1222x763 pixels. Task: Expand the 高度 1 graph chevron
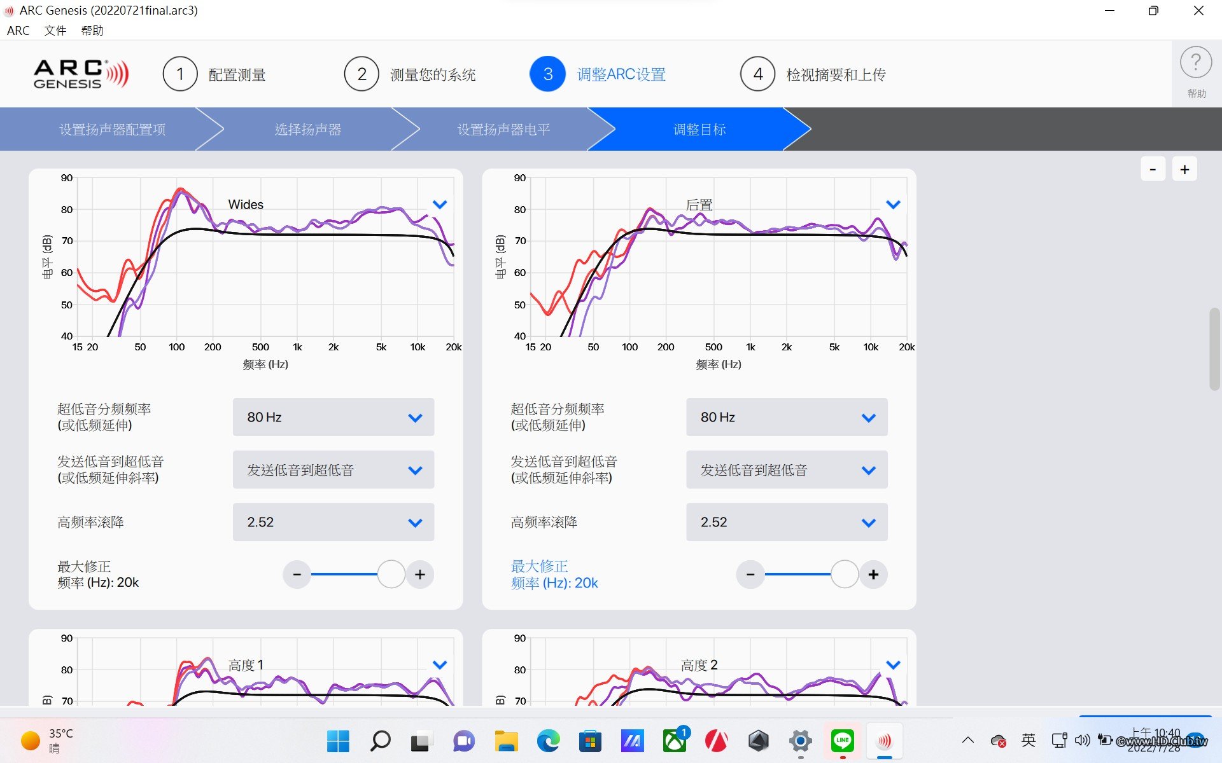pos(440,665)
